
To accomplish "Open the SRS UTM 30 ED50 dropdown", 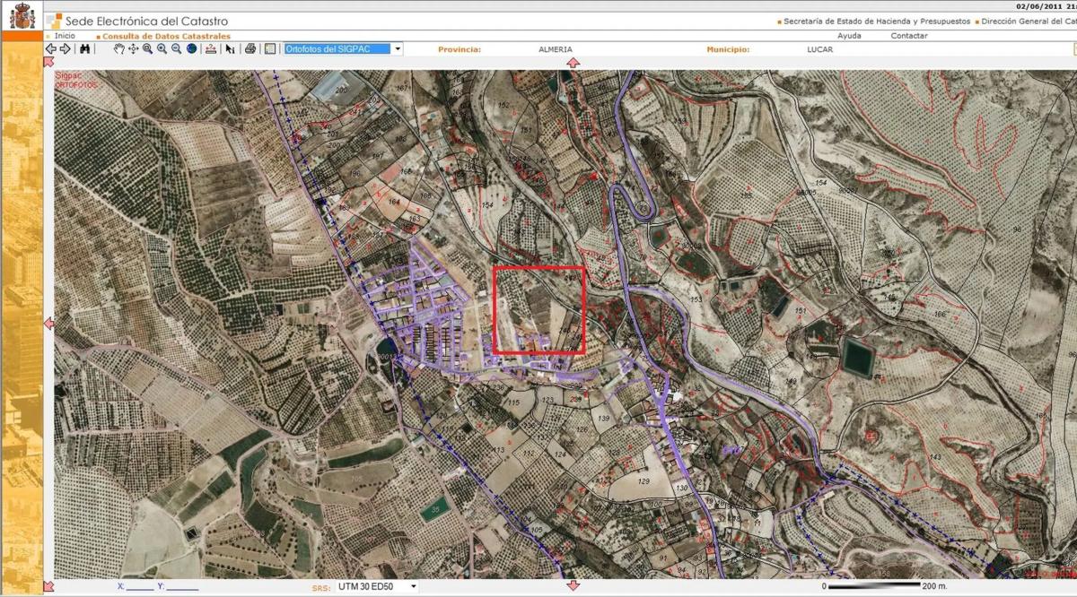I will pos(413,586).
